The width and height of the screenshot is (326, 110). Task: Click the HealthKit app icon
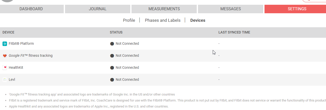click(4, 68)
